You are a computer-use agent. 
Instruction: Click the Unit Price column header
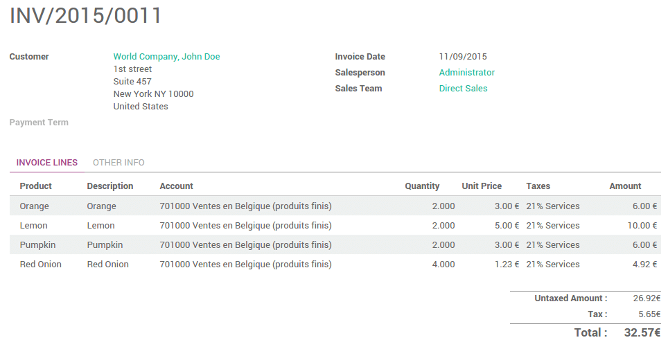pyautogui.click(x=482, y=186)
